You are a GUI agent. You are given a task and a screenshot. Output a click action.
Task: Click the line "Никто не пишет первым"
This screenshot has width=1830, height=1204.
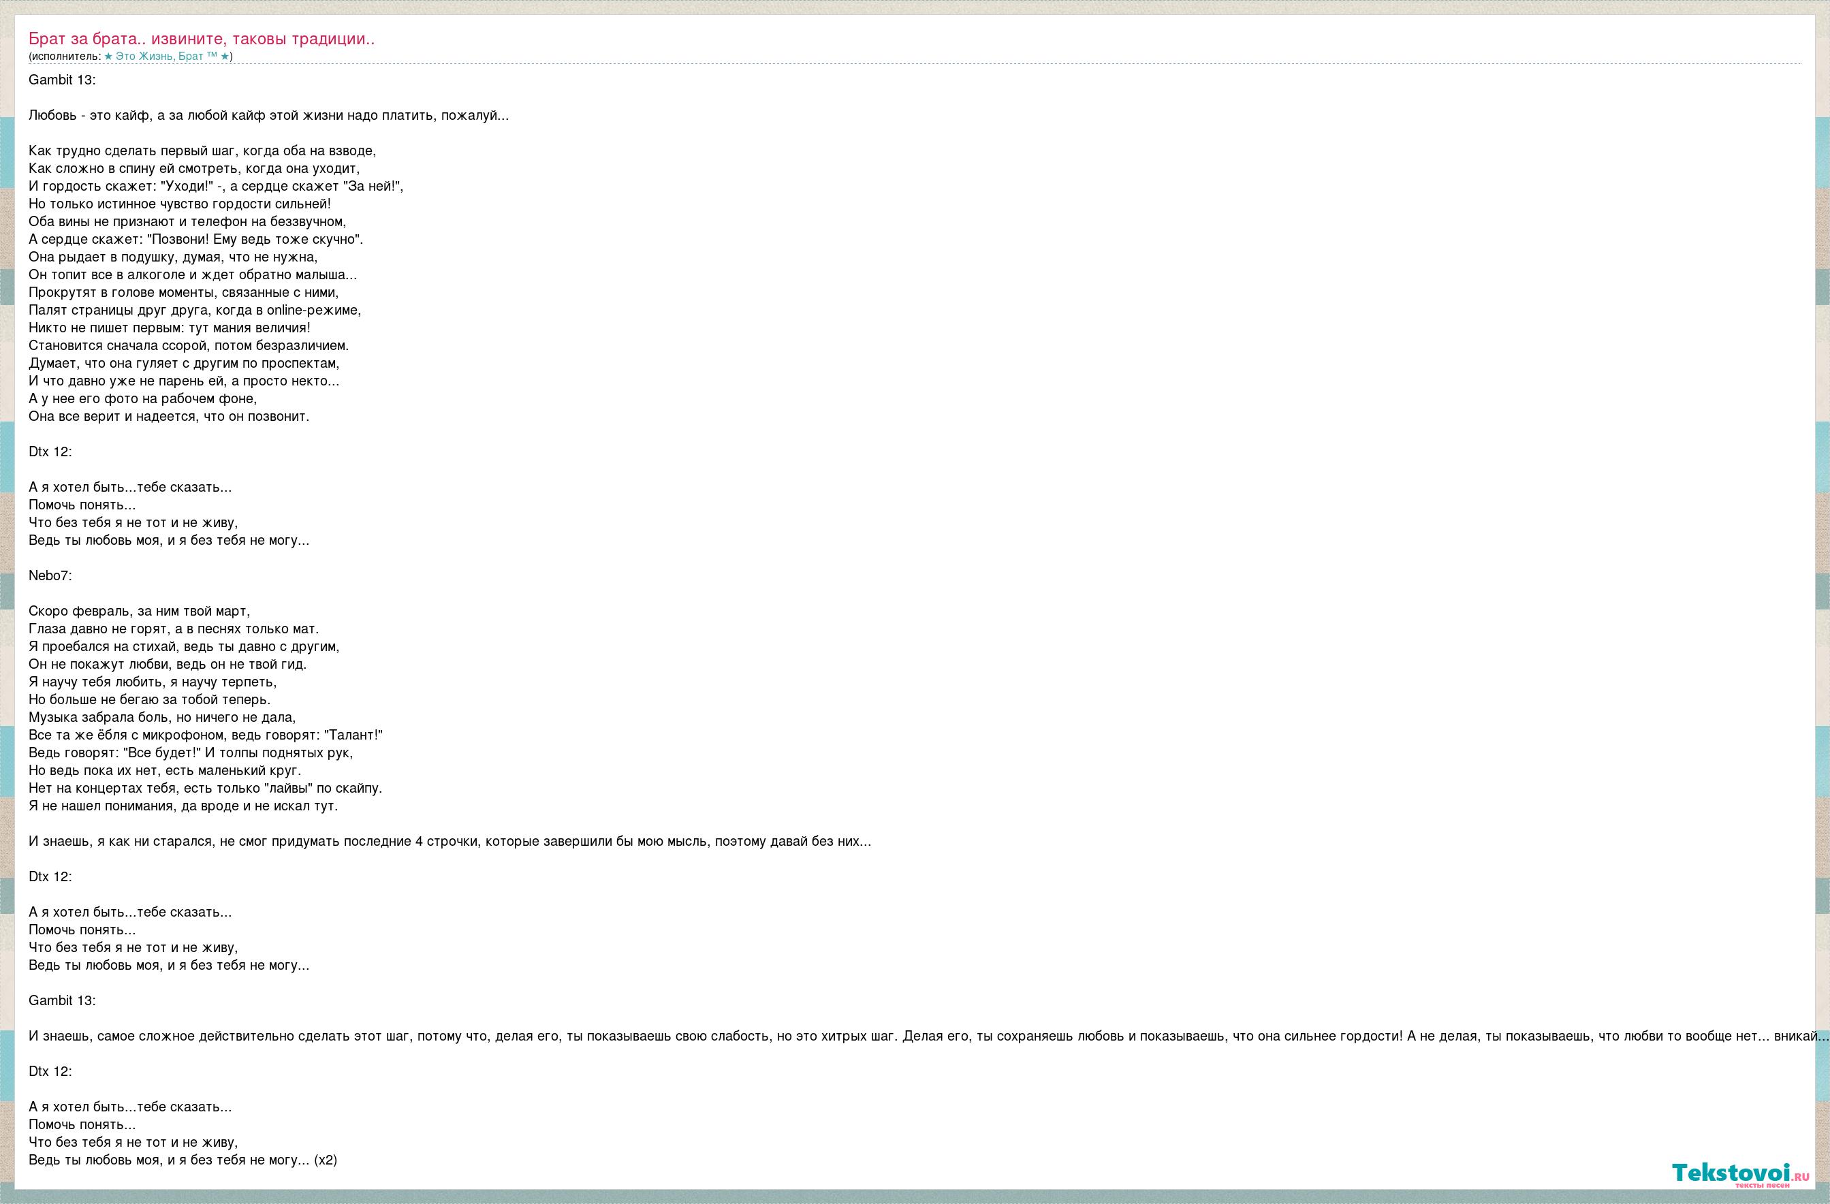pyautogui.click(x=169, y=328)
